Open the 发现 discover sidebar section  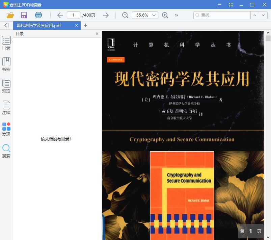click(x=6, y=129)
